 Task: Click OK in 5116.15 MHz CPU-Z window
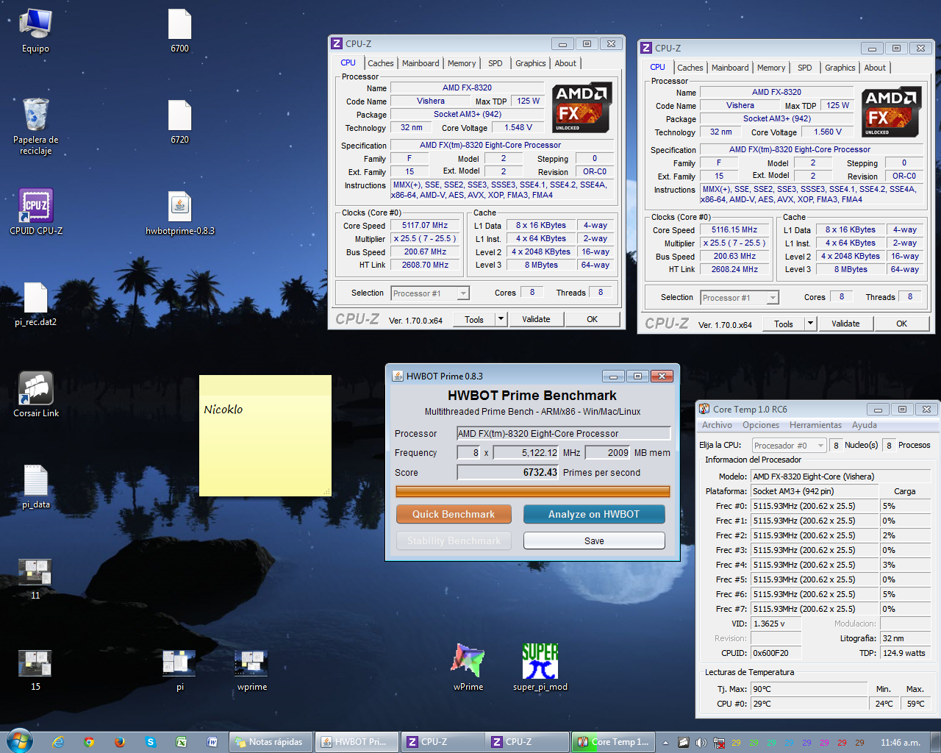[901, 324]
